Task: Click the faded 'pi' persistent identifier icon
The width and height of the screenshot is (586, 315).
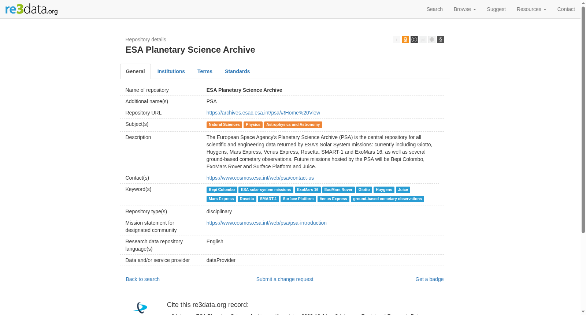Action: [x=423, y=40]
